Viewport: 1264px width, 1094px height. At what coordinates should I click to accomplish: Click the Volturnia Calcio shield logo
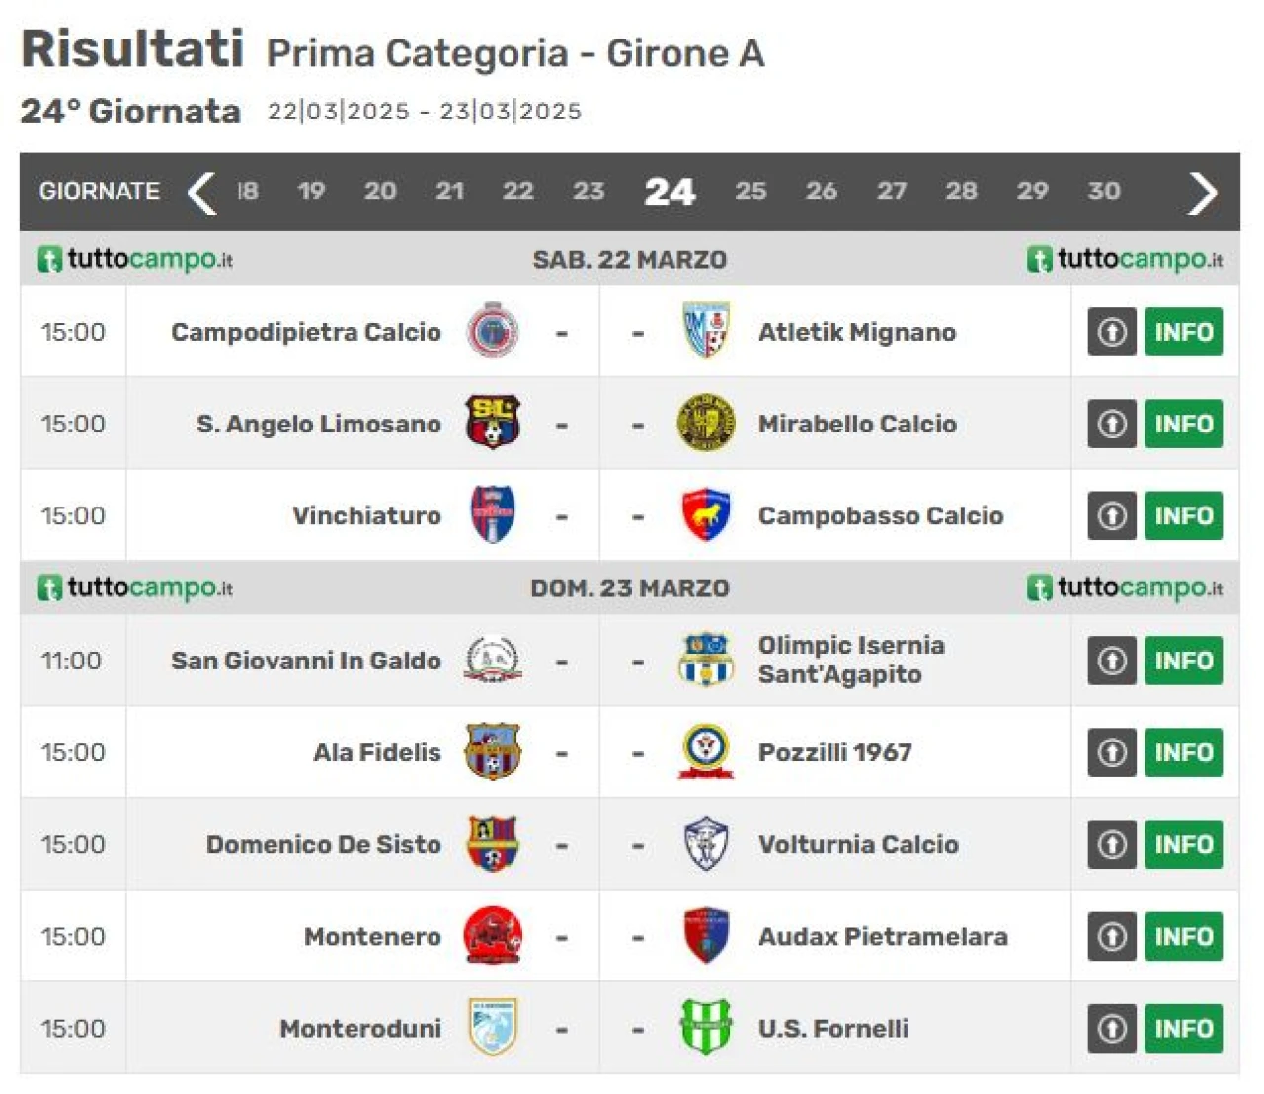pyautogui.click(x=706, y=844)
